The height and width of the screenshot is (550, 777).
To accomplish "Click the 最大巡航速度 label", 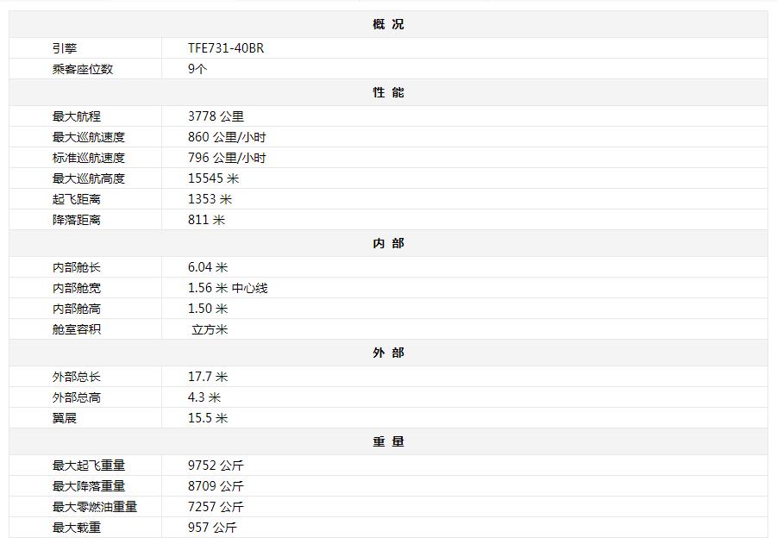I will click(x=89, y=137).
